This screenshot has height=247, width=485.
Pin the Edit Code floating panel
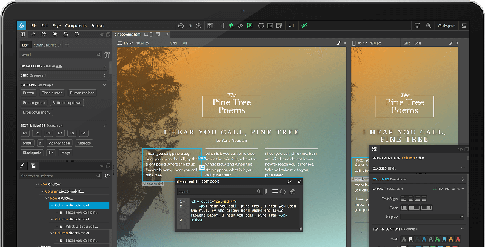point(289,182)
